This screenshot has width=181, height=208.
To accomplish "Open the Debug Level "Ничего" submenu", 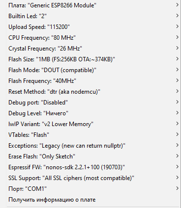I will [93, 113].
